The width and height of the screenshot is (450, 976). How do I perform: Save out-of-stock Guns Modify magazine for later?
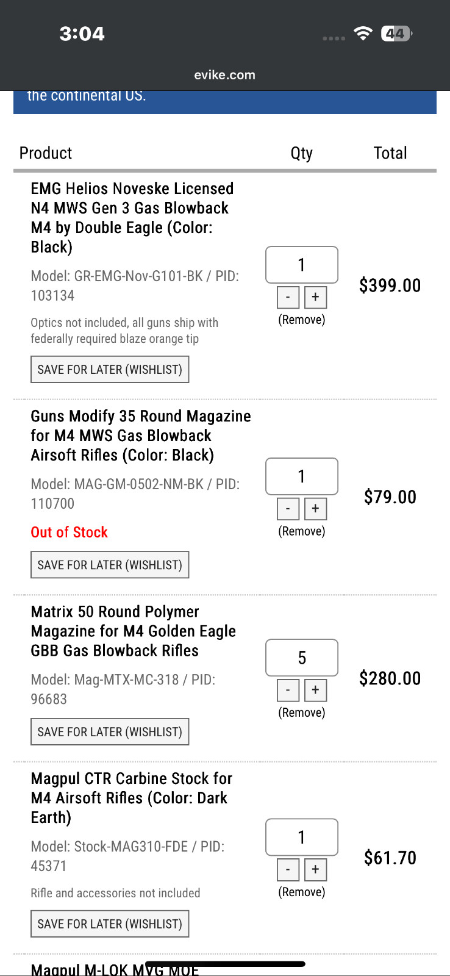point(110,565)
